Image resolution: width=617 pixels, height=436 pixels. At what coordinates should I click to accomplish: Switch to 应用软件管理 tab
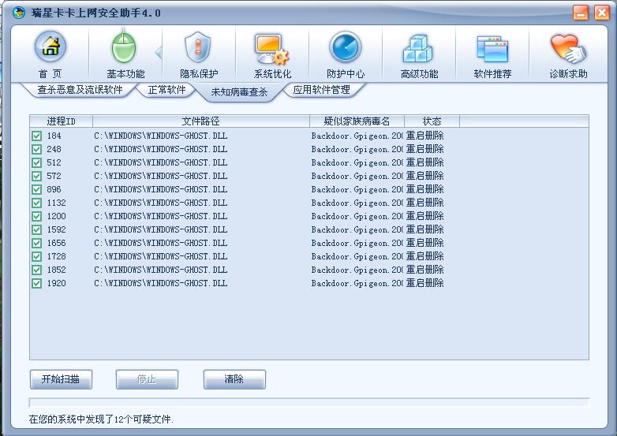click(x=321, y=90)
